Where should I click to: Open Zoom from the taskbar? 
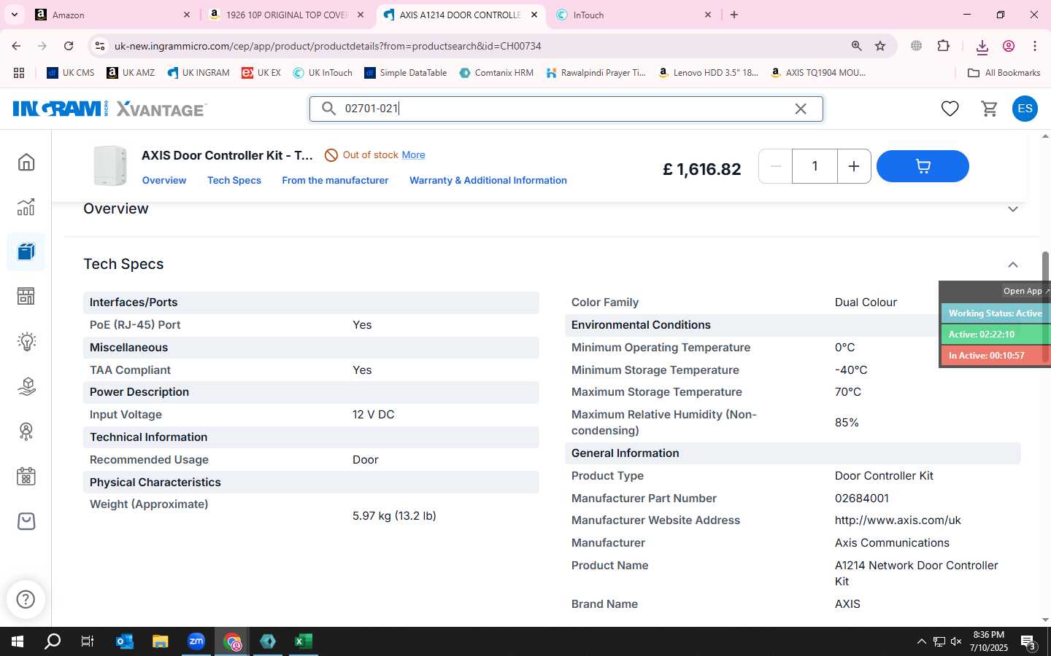tap(196, 641)
